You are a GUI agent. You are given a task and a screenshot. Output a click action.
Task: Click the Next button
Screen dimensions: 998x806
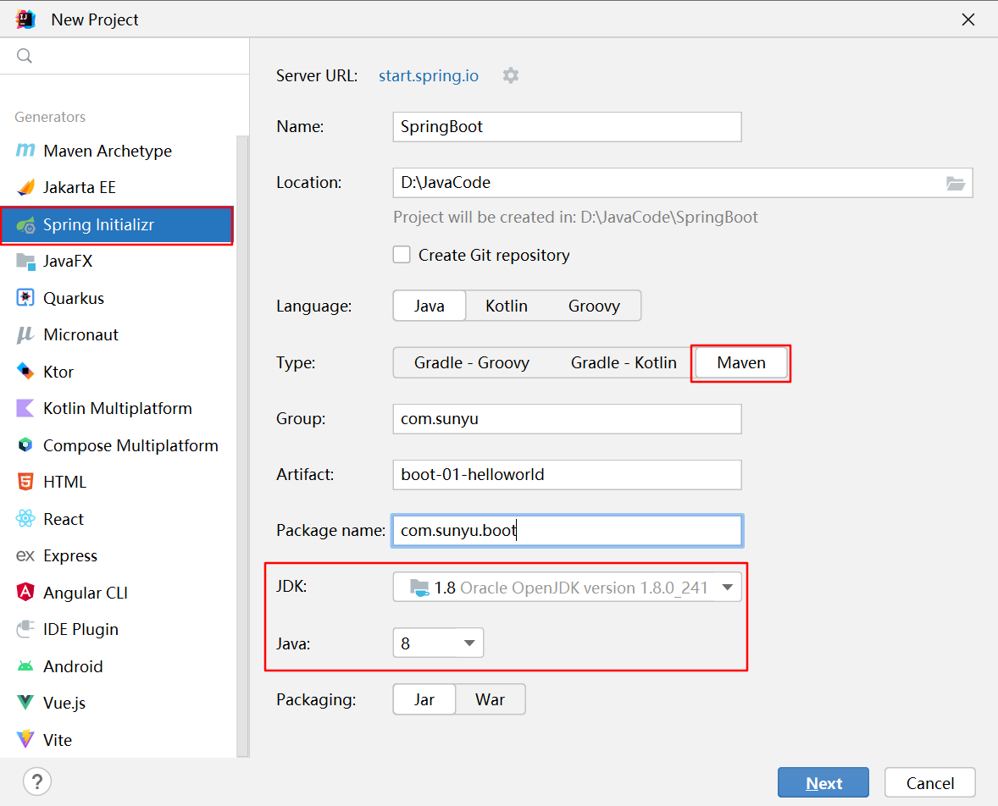click(823, 782)
